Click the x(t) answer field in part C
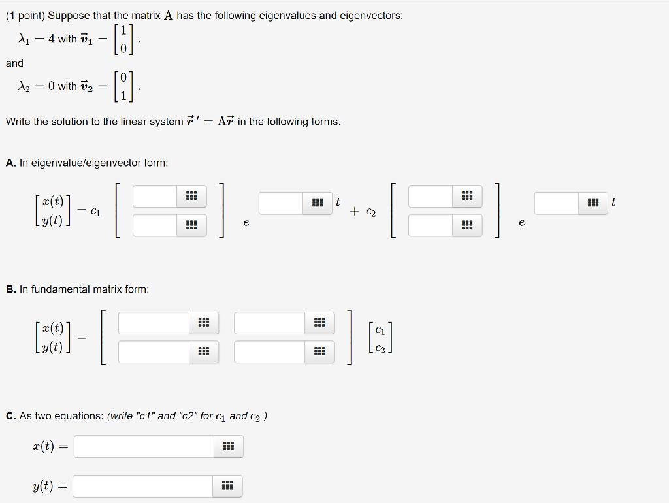 pyautogui.click(x=142, y=446)
